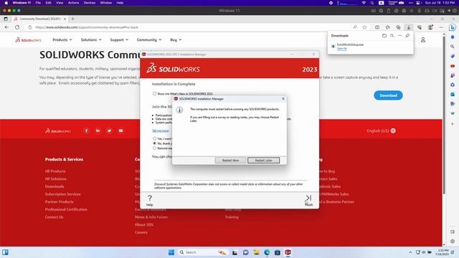Click the taskbar Search box
The height and width of the screenshot is (258, 459).
click(x=202, y=252)
